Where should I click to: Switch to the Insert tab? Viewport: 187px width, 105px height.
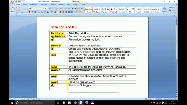[x=25, y=5]
